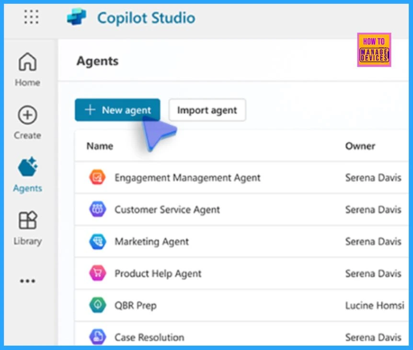Click owner Serena Davis for Customer Service Agent
The image size is (413, 350).
tap(373, 210)
